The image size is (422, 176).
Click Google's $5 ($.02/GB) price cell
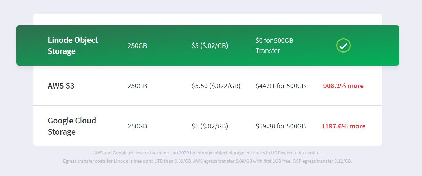(210, 126)
